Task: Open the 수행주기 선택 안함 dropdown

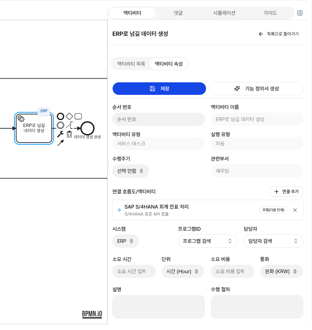Action: (131, 171)
